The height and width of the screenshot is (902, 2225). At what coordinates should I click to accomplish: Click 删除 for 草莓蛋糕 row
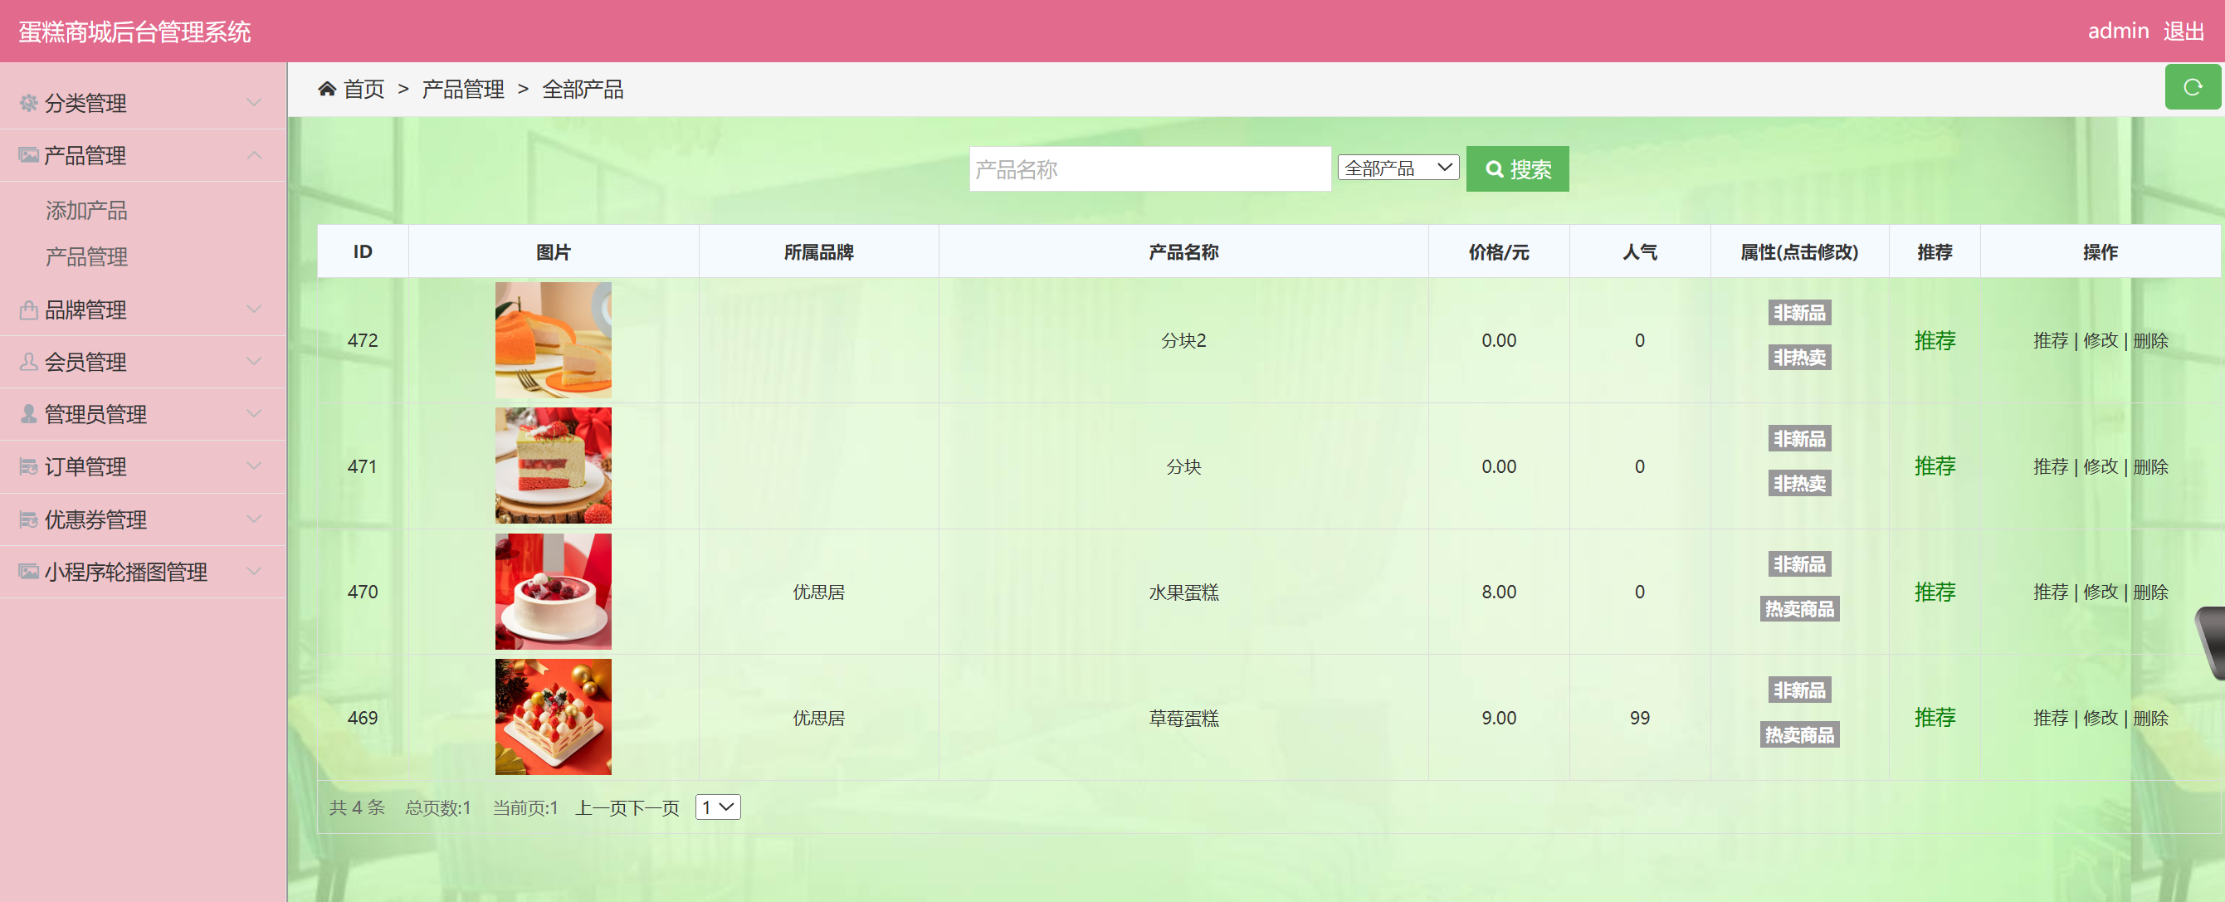pyautogui.click(x=2149, y=718)
